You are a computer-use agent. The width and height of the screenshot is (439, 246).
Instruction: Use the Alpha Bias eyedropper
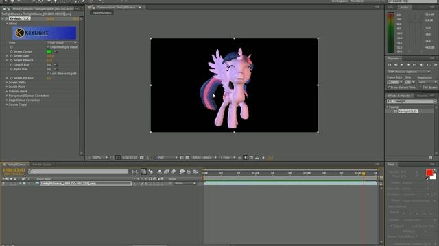point(56,69)
